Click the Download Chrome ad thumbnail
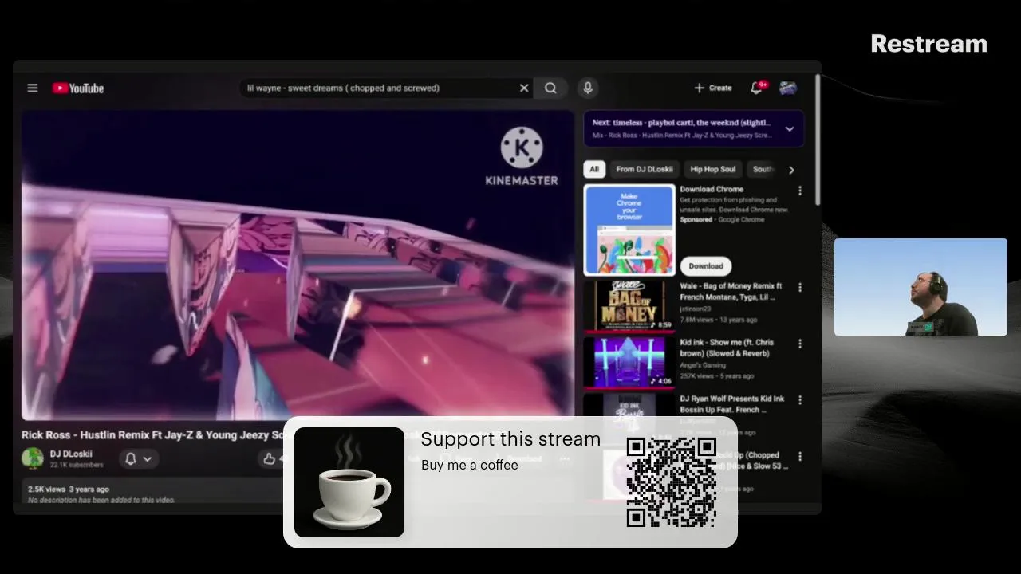Screen dimensions: 1021x574 (629, 230)
